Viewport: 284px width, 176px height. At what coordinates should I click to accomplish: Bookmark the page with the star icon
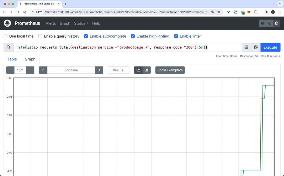(219, 12)
